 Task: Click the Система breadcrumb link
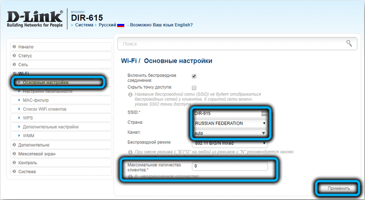[84, 25]
